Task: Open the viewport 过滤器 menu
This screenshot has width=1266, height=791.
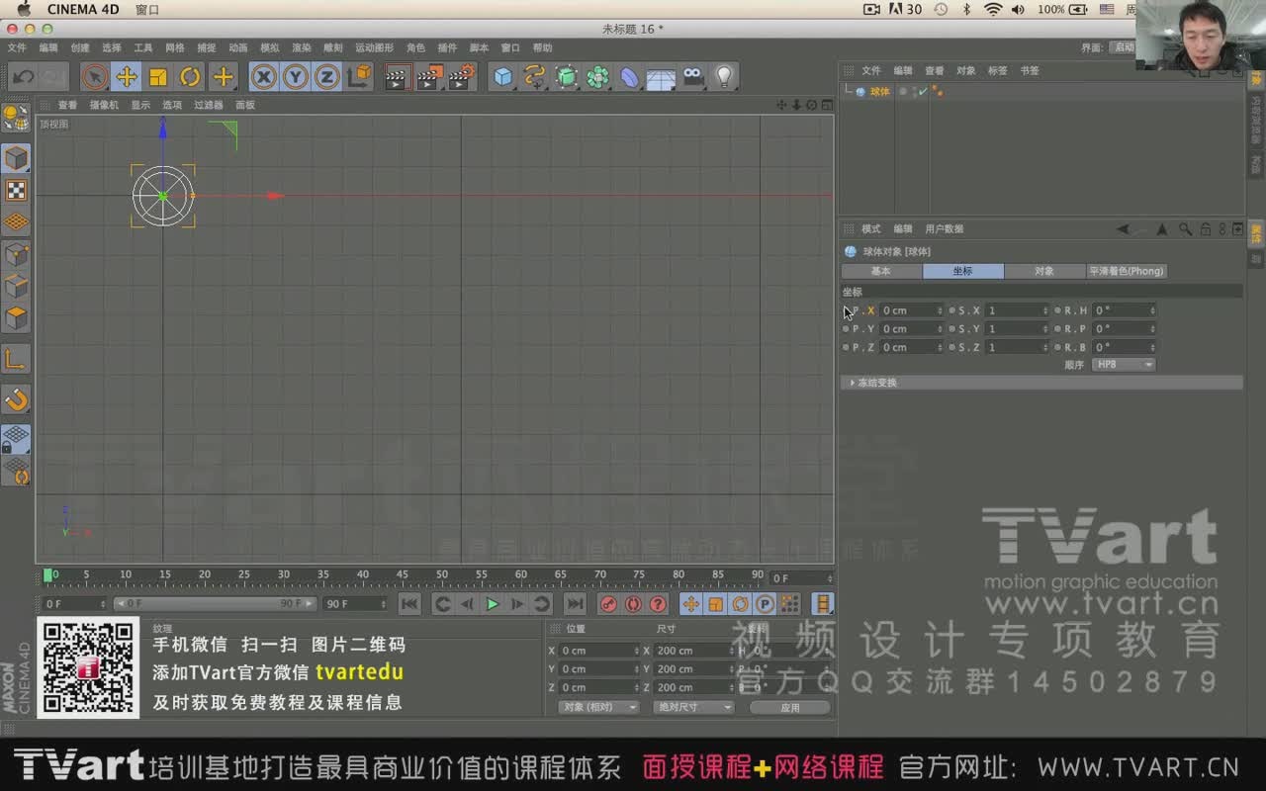Action: pos(209,105)
